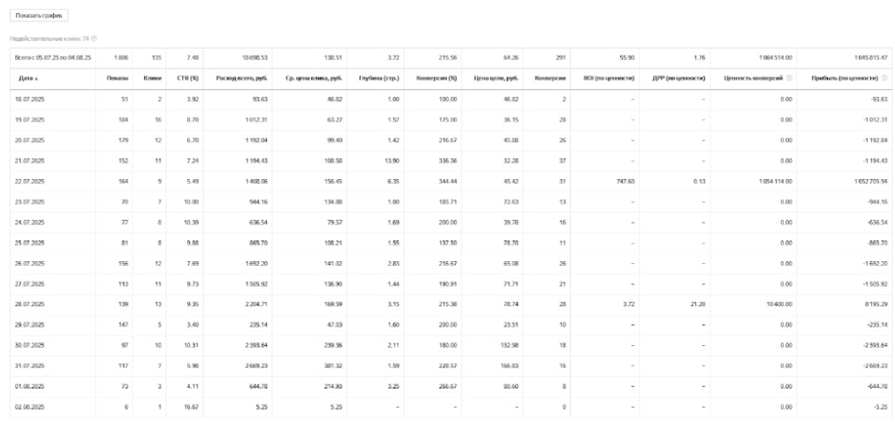Click ДРР value 21.20

click(x=697, y=305)
